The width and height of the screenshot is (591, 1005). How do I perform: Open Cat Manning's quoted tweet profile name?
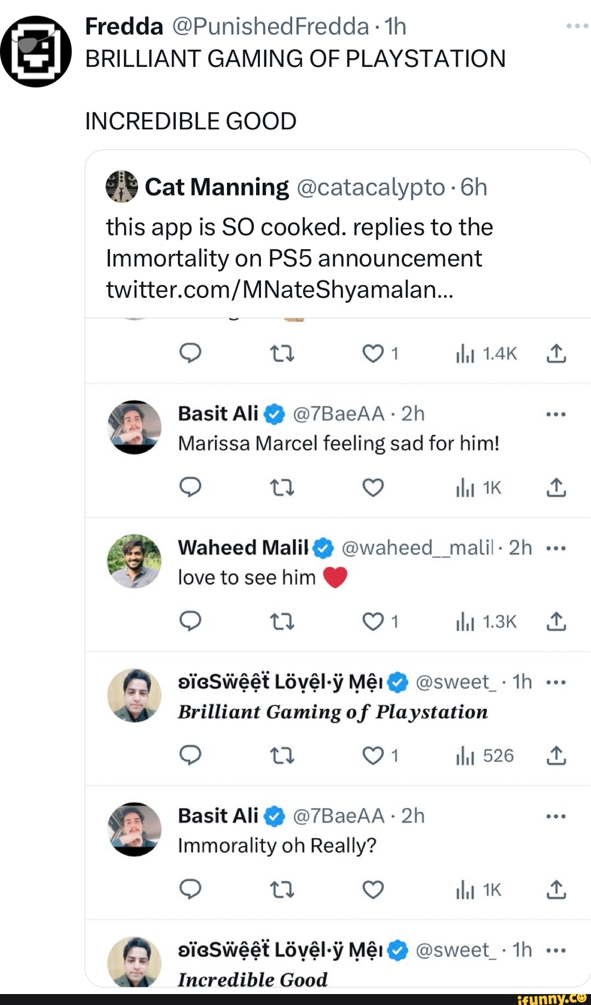[x=216, y=187]
